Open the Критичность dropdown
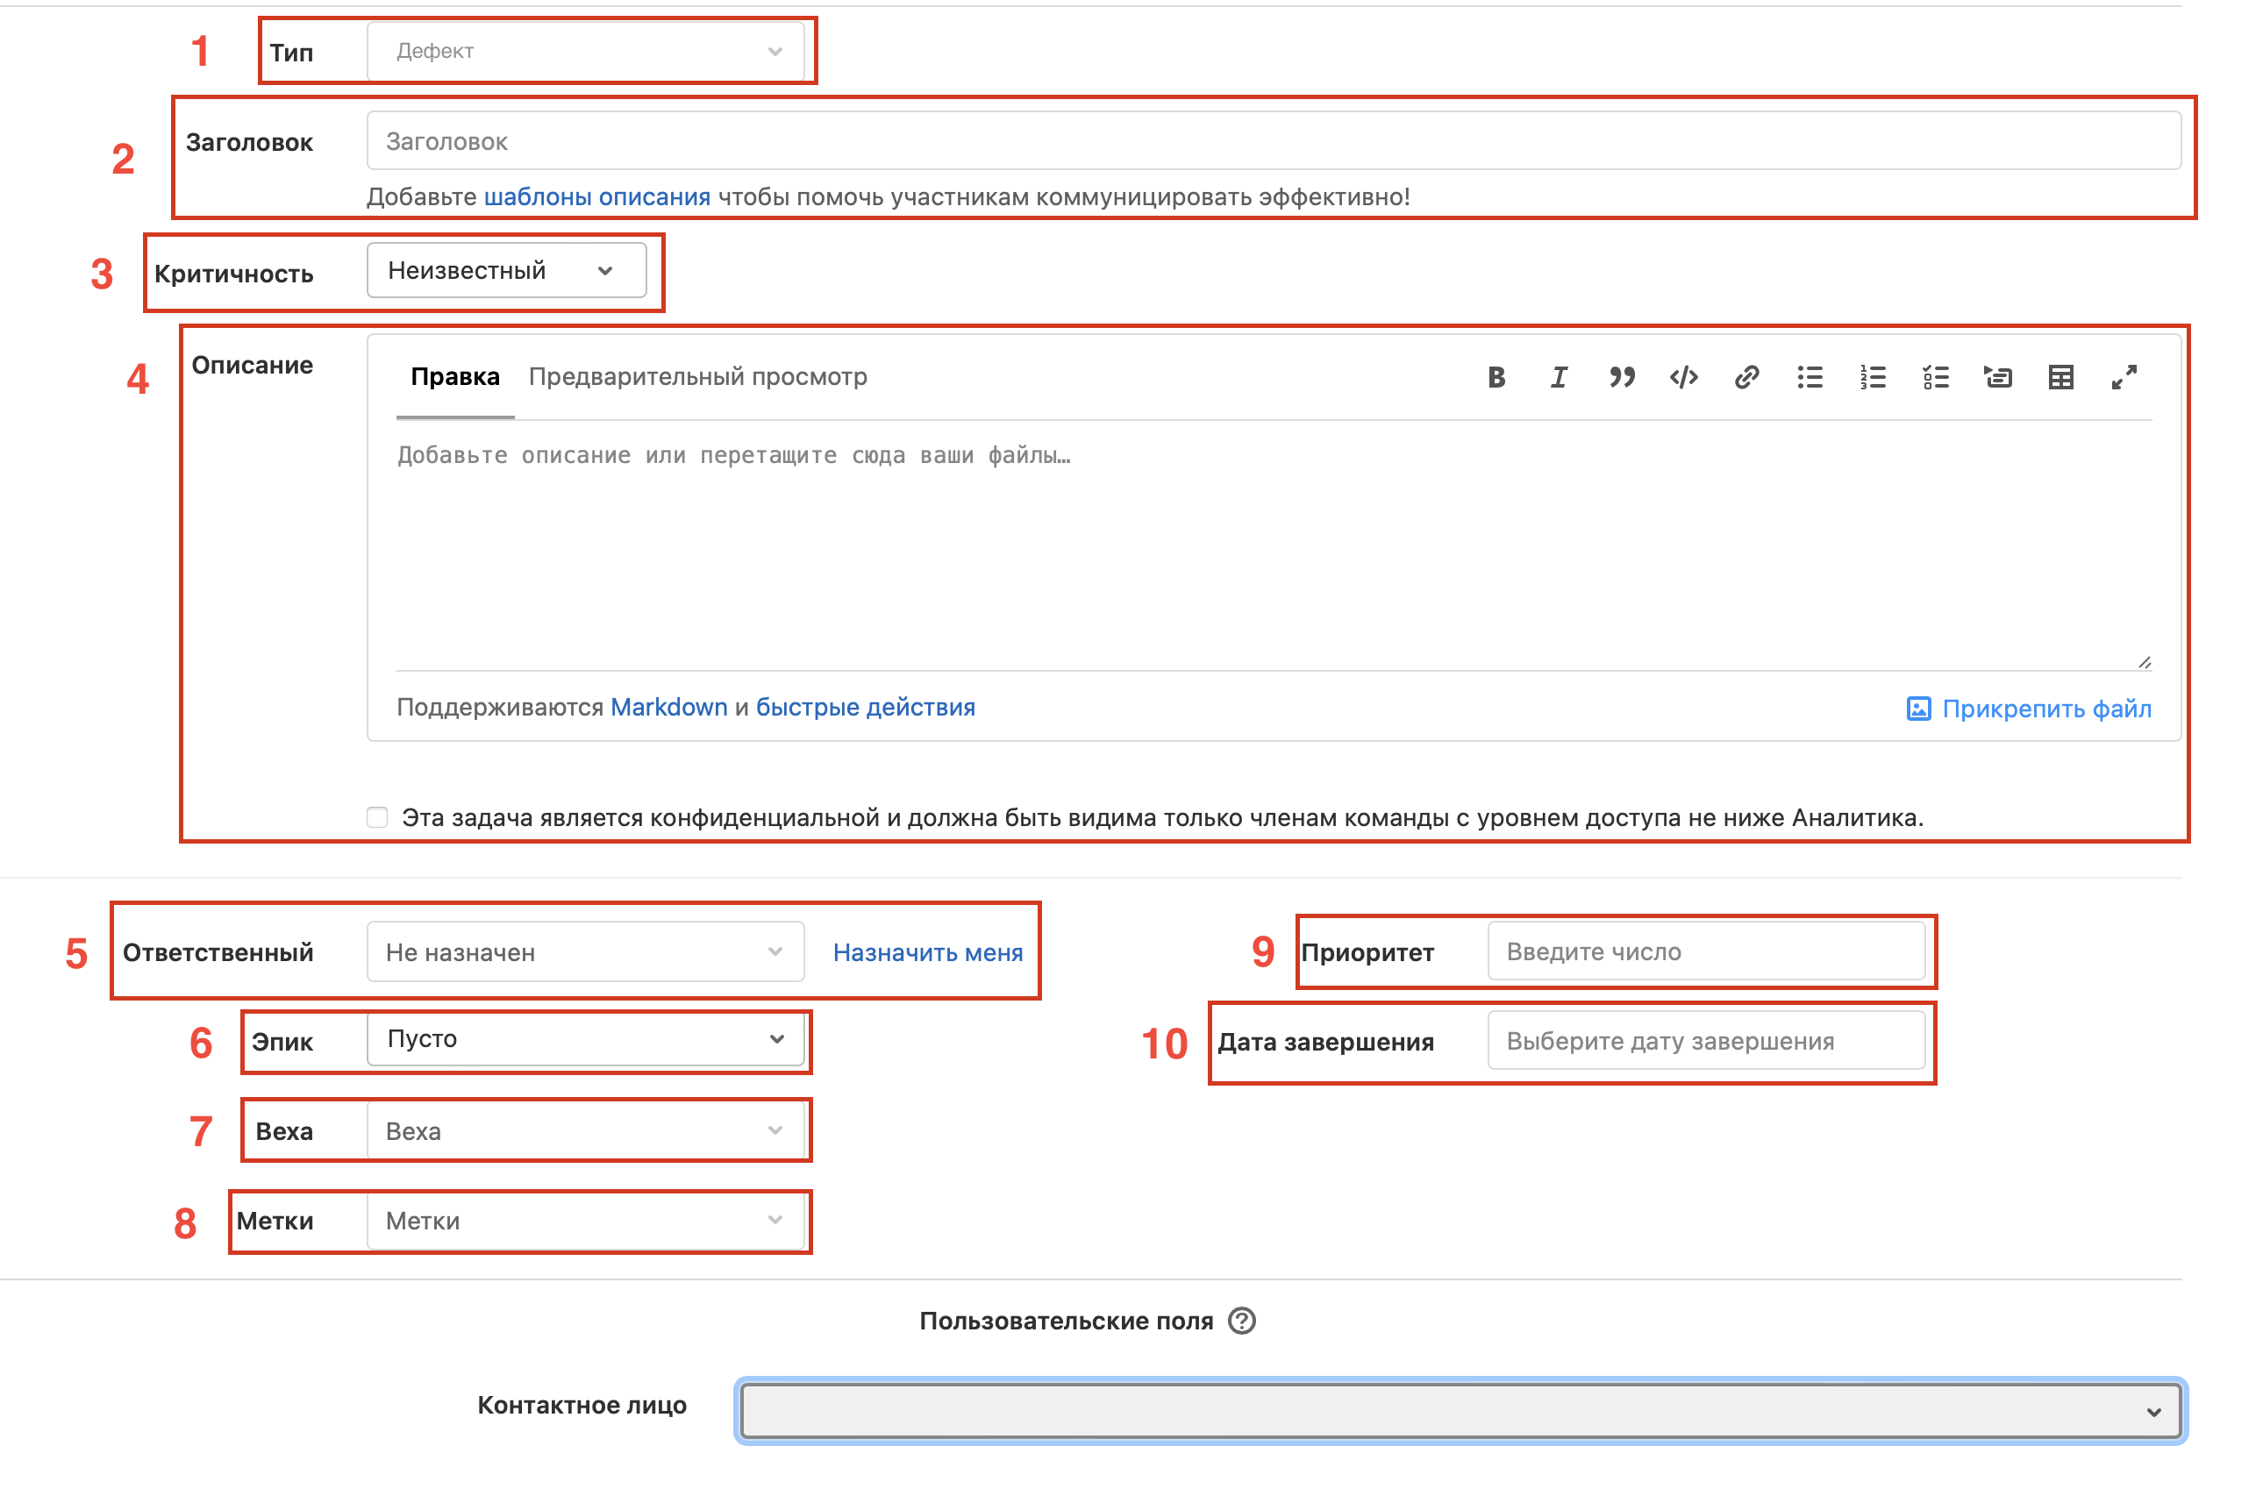Image resolution: width=2263 pixels, height=1489 pixels. pos(506,271)
